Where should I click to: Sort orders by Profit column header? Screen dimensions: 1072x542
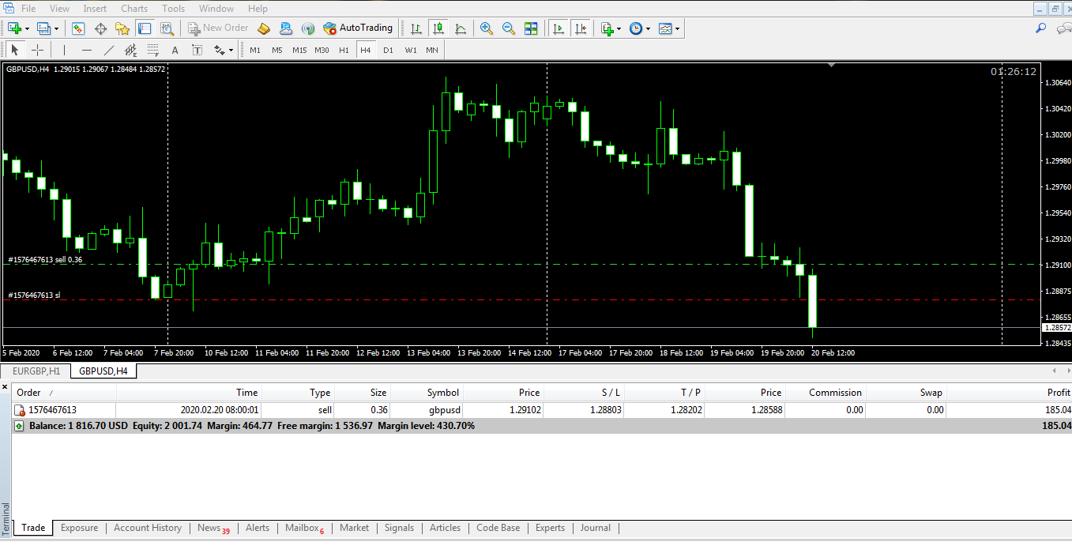coord(1059,393)
